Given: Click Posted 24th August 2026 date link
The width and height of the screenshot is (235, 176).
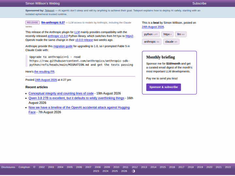Looking at the screenshot, I should (x=46, y=80).
